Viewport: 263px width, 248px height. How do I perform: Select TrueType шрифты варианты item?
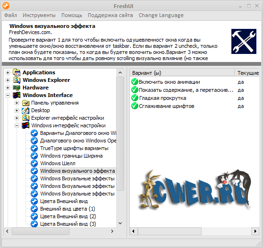[x=74, y=148]
